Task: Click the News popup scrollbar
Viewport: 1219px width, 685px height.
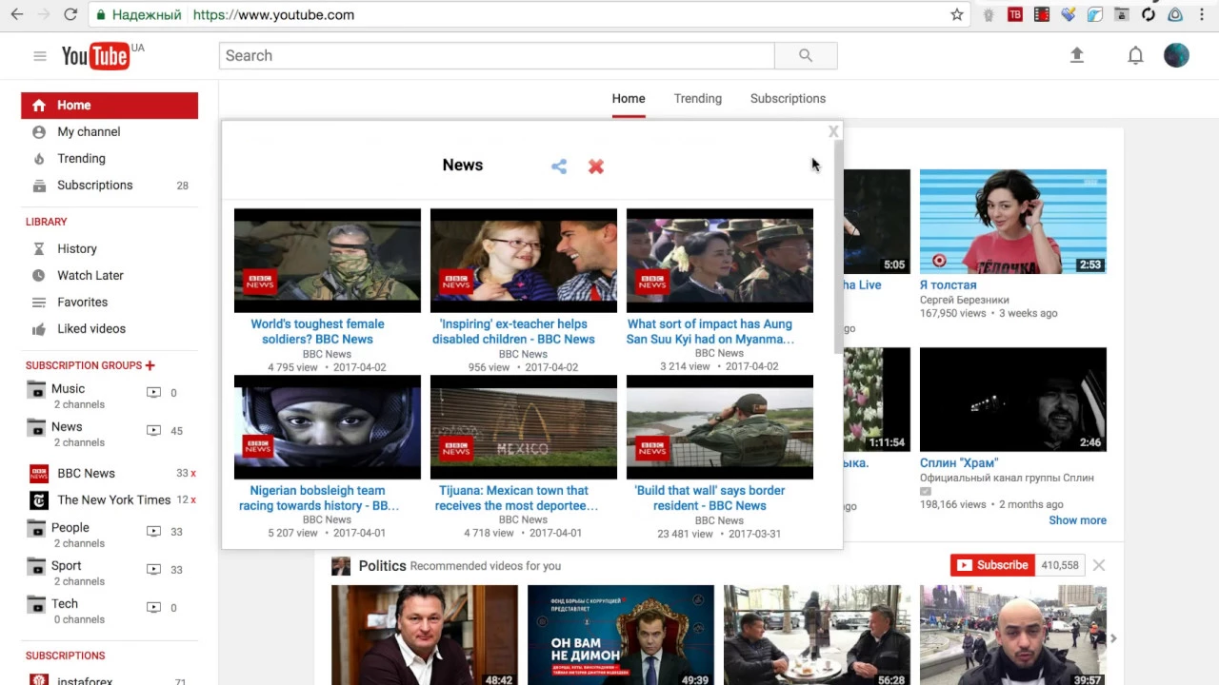Action: pos(838,247)
